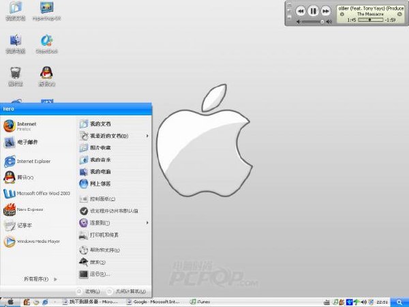Start Windows Media Player
The height and width of the screenshot is (307, 409).
pos(32,242)
